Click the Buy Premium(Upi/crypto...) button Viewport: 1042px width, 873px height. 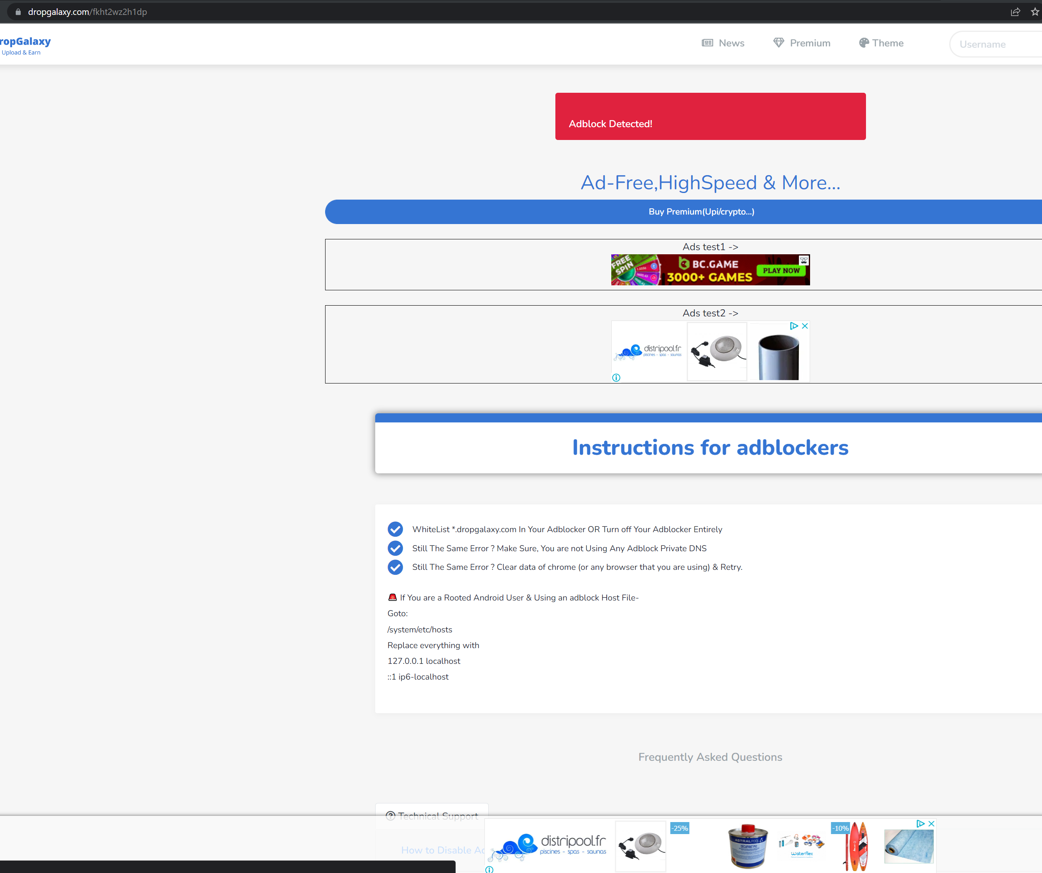point(701,212)
